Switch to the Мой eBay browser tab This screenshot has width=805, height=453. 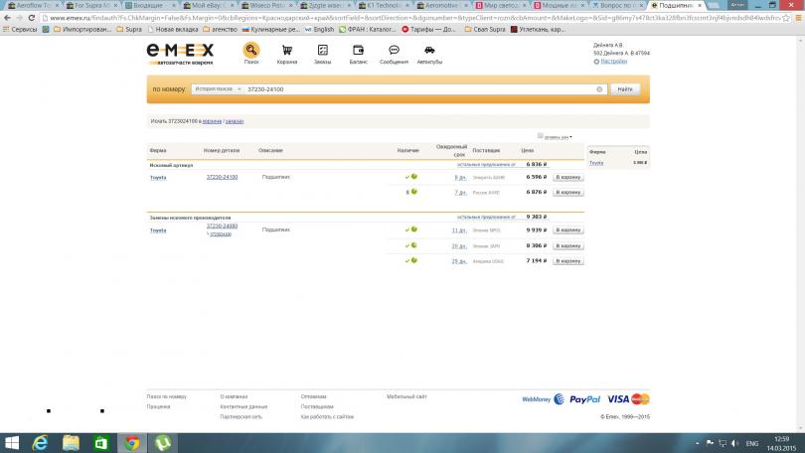[208, 5]
